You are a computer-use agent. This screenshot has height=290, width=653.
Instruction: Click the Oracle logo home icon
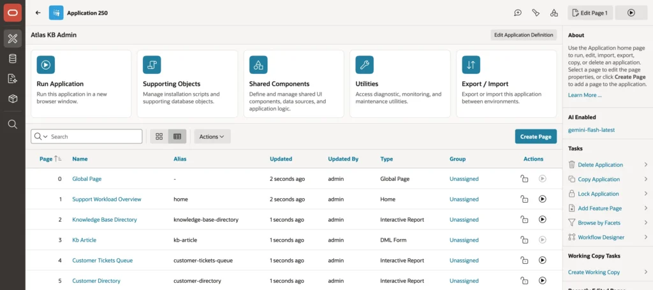point(13,13)
